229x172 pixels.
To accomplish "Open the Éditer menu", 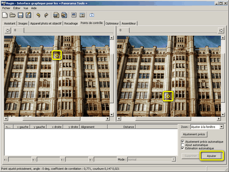I will [16, 8].
